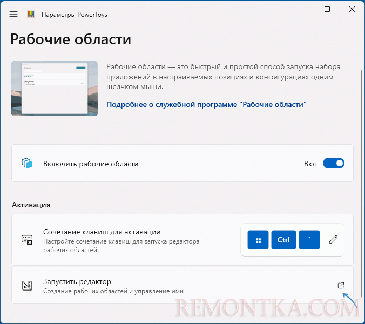Toggle off Включить рабочие области switch

coord(333,163)
